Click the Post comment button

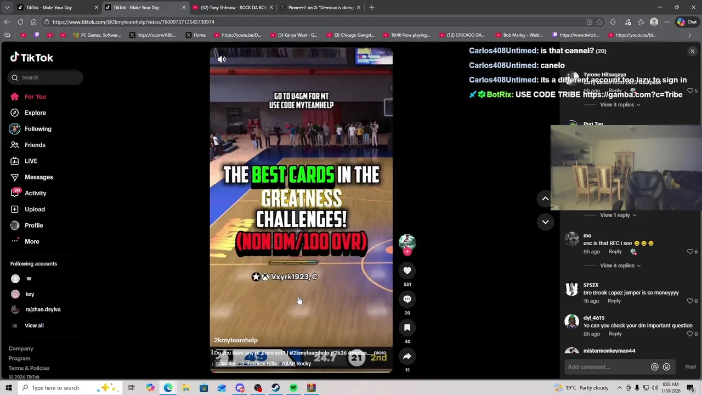coord(690,367)
